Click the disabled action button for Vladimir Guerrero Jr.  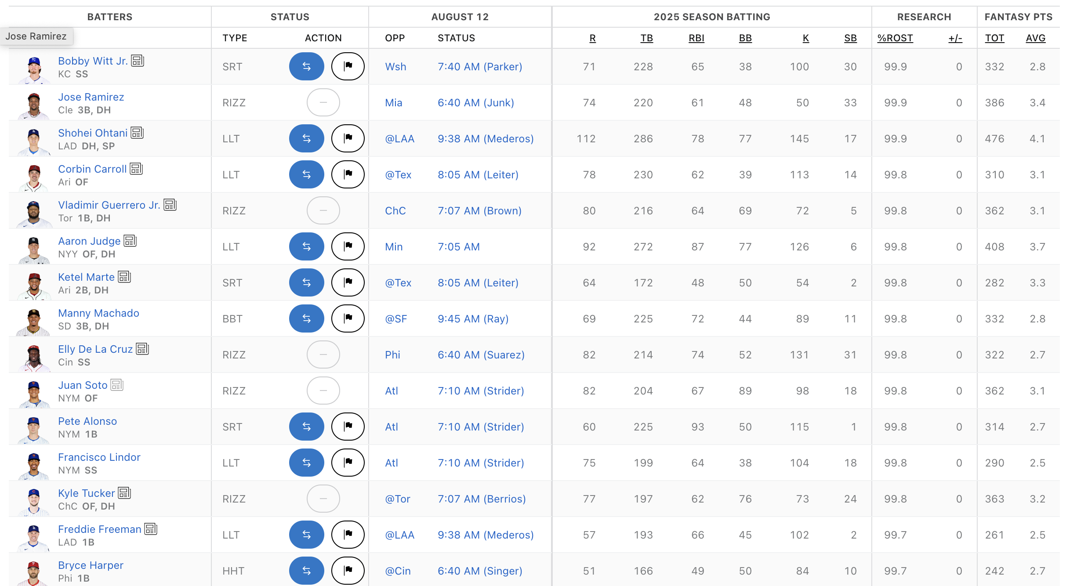pyautogui.click(x=323, y=210)
